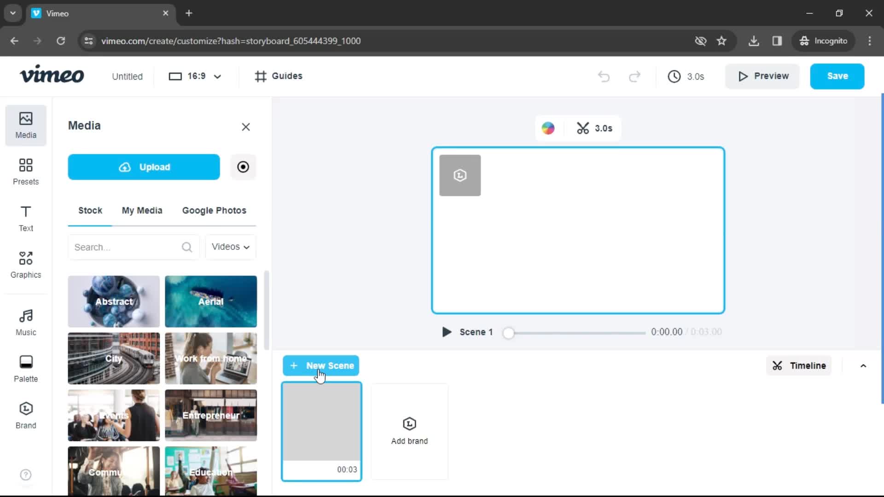Open the Community stock category
Image resolution: width=884 pixels, height=497 pixels.
click(114, 471)
